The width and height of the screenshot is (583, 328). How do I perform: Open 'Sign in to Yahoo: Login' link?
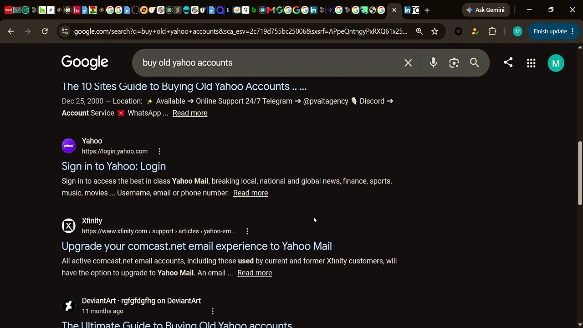click(114, 166)
